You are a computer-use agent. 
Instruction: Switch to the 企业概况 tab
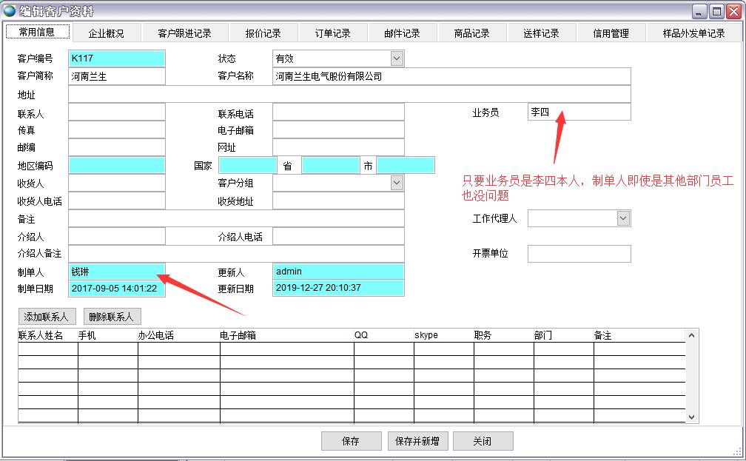[x=106, y=33]
